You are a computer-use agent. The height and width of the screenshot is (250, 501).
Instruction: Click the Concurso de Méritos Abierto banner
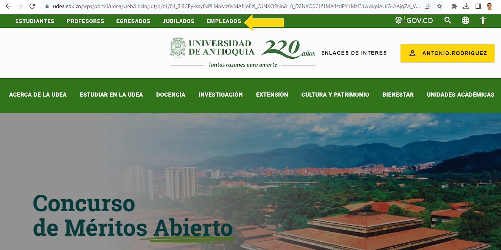[250, 181]
